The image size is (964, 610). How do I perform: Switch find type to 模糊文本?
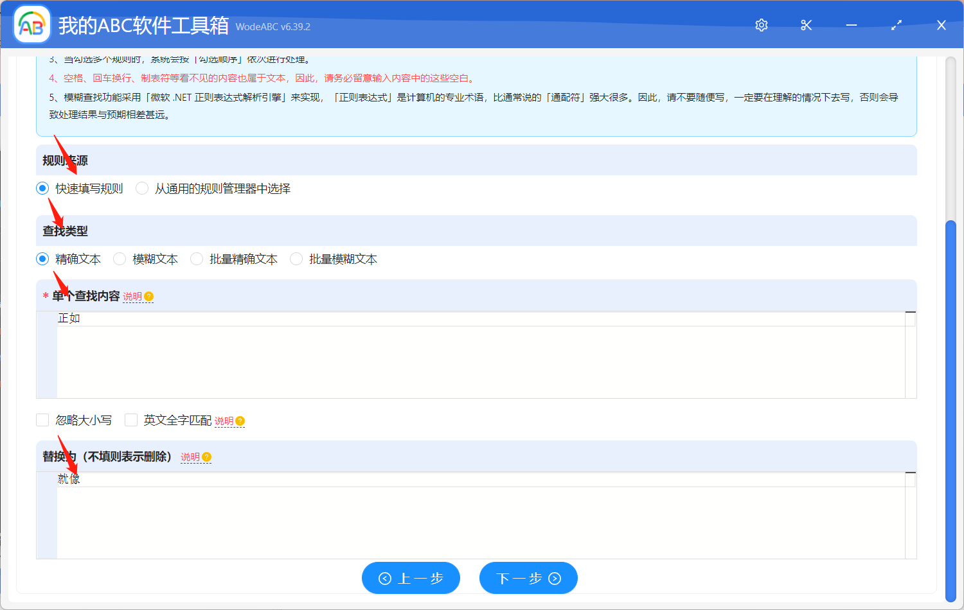(x=120, y=259)
